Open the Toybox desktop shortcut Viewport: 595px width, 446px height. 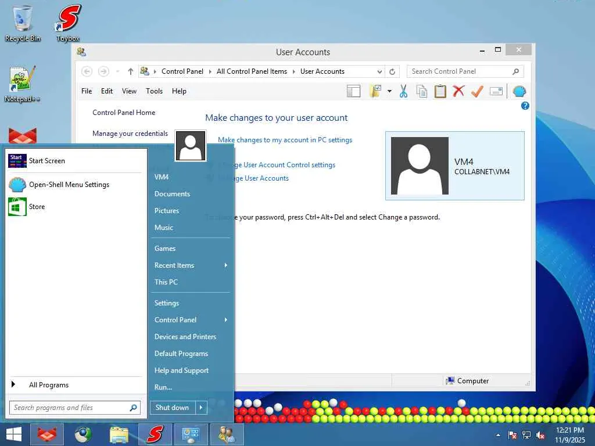coord(68,23)
